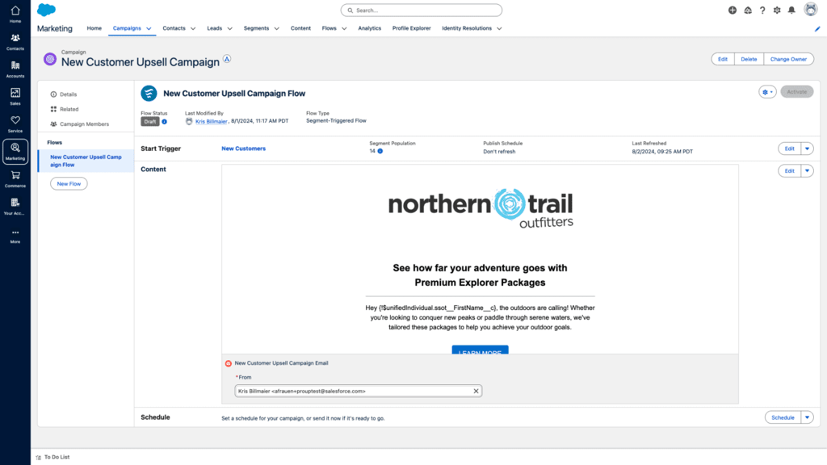Click the info icon beside Segment Population 14
Screen dimensions: 827x465
click(x=380, y=151)
